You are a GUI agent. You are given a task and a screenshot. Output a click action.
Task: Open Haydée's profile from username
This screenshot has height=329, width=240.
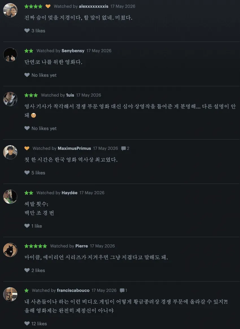[69, 193]
